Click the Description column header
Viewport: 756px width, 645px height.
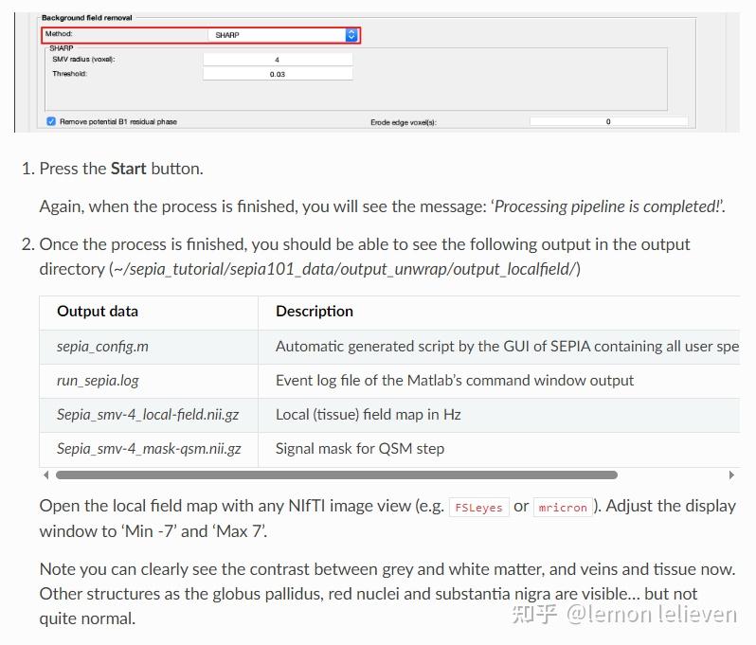tap(315, 312)
